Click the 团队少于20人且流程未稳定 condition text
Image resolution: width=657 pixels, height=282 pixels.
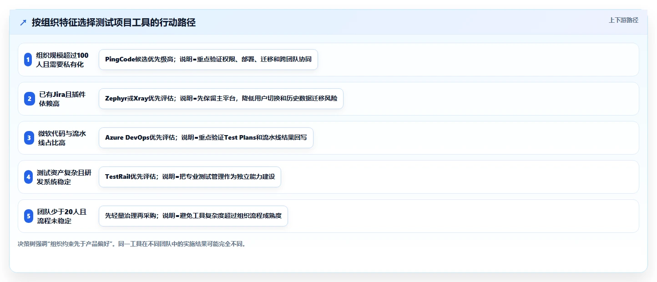(x=62, y=216)
